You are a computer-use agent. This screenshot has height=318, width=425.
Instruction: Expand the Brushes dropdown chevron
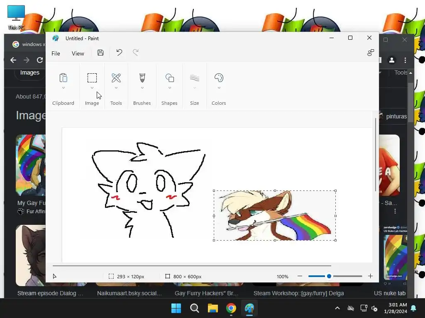pyautogui.click(x=142, y=88)
